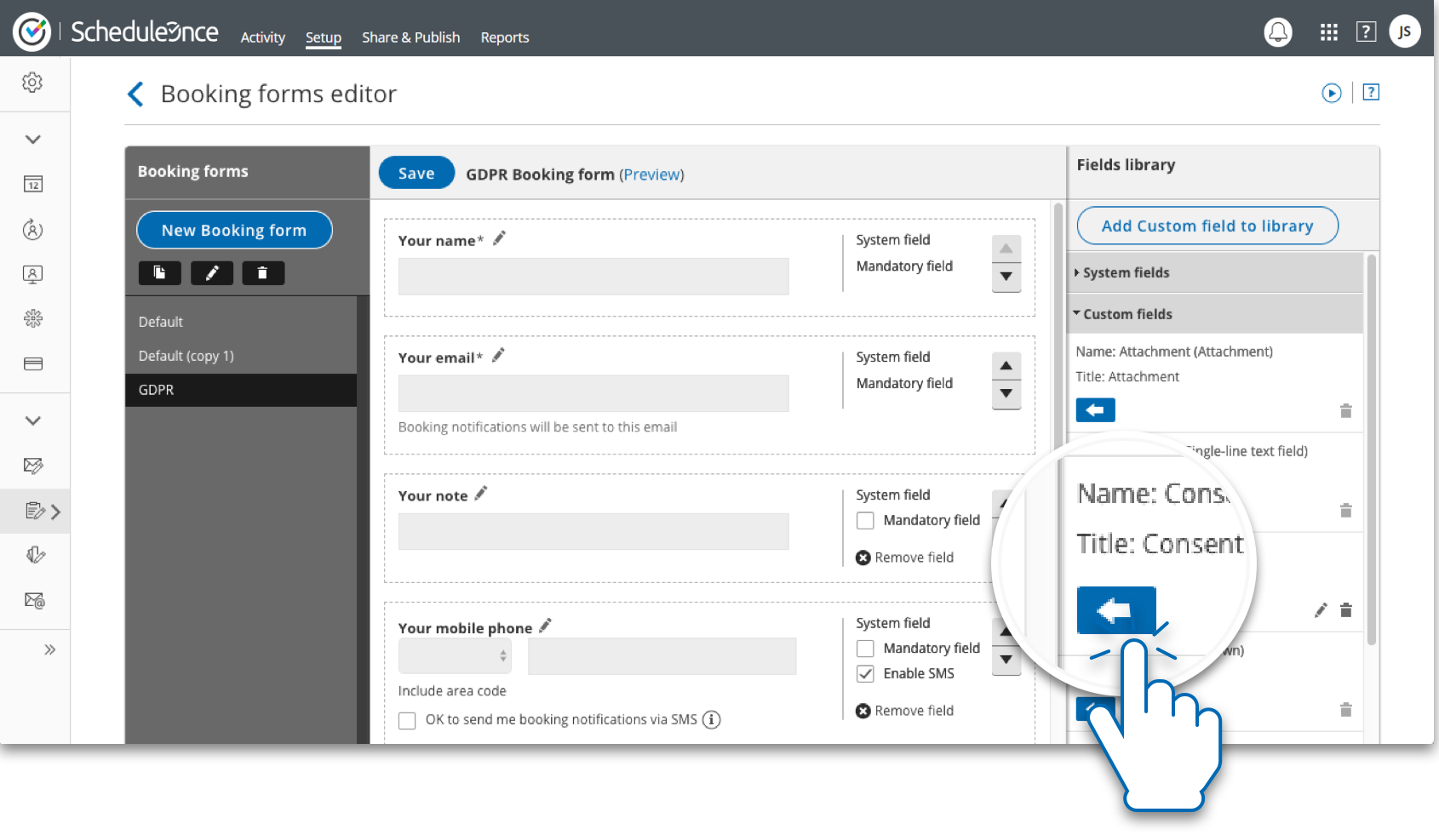The height and width of the screenshot is (835, 1439).
Task: Go to the Reports tab
Action: [x=504, y=37]
